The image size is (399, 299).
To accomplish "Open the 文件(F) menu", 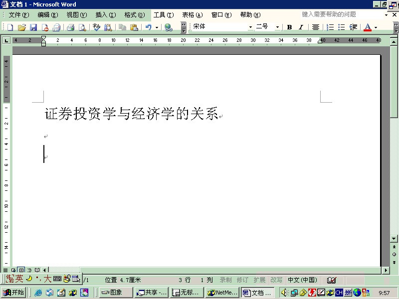I will (19, 15).
